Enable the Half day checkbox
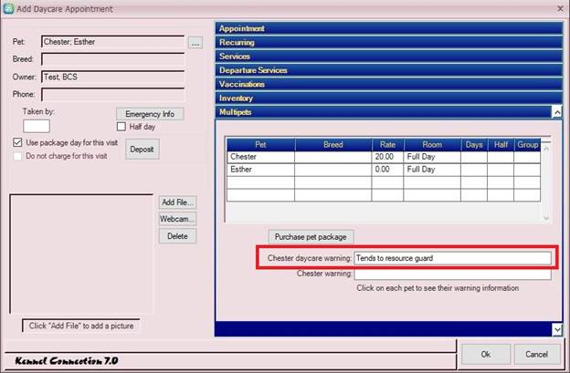This screenshot has width=570, height=373. tap(121, 127)
